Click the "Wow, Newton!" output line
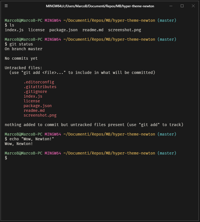This screenshot has width=200, height=222. (19, 144)
